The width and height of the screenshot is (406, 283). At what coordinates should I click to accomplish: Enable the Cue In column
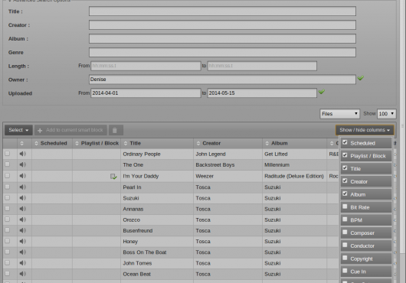tap(345, 271)
